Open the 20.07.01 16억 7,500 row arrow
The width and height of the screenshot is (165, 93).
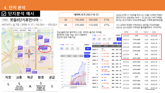pyautogui.click(x=159, y=62)
